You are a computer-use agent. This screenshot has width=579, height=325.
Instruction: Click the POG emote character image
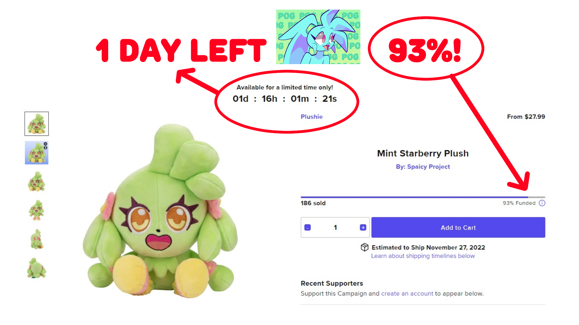pos(318,37)
